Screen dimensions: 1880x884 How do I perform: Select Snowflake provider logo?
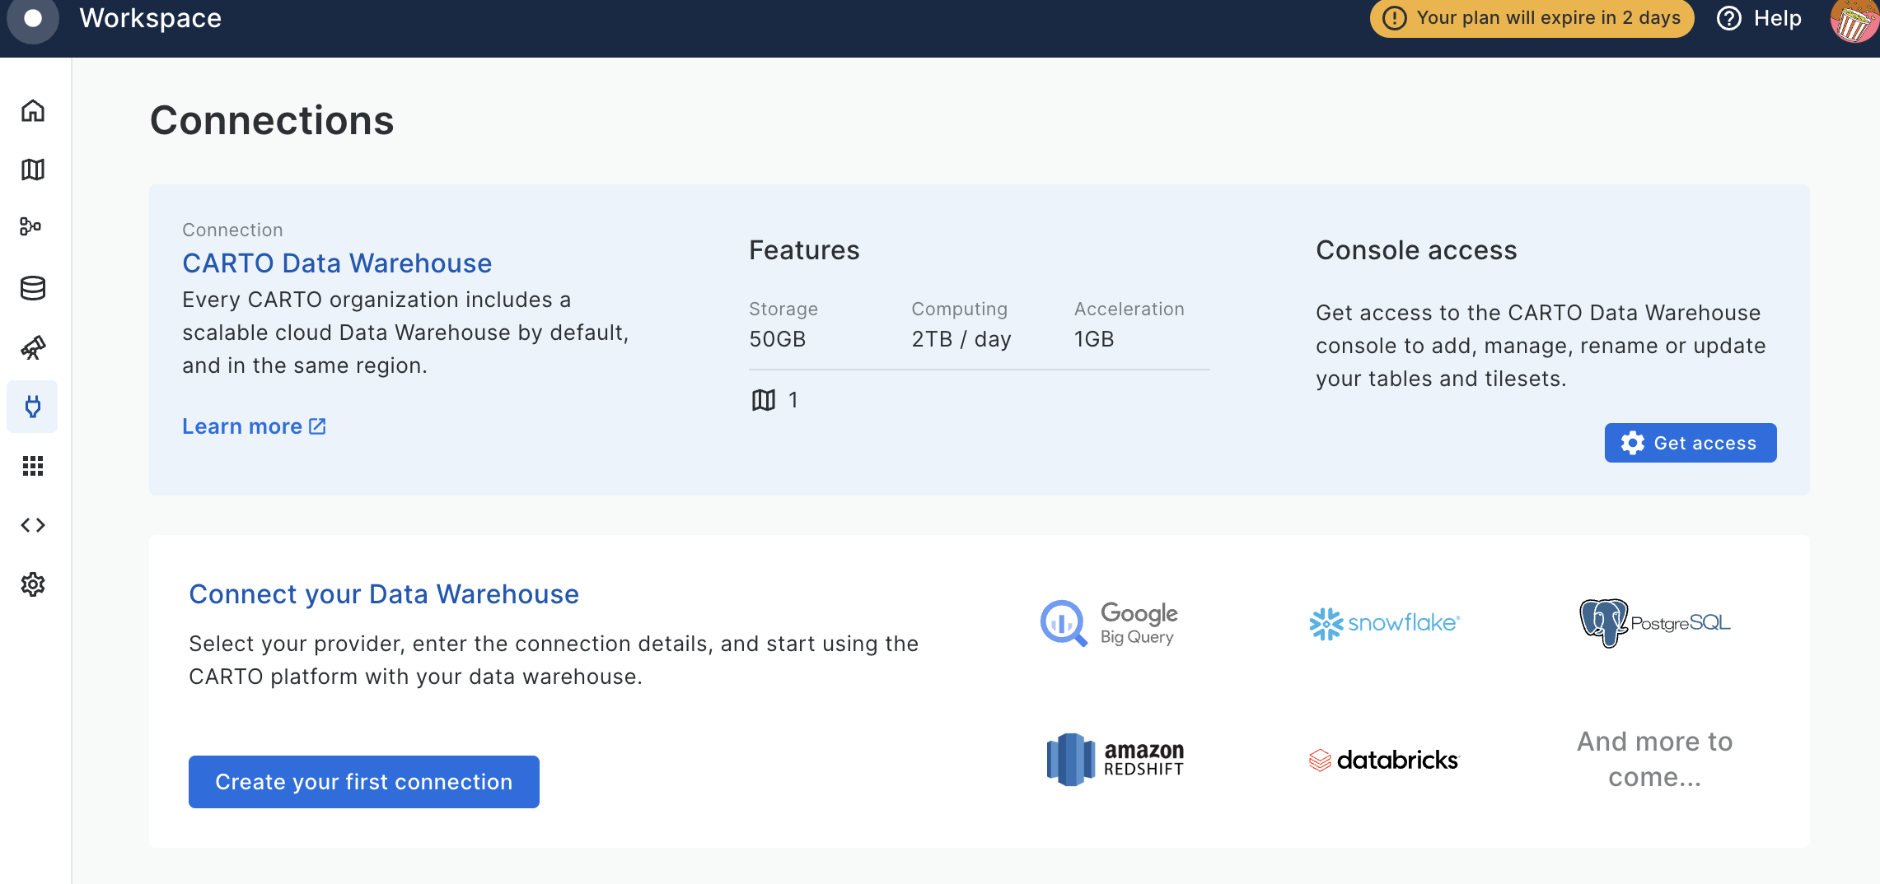click(x=1385, y=623)
